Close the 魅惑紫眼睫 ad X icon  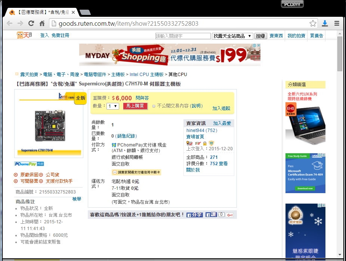pyautogui.click(x=324, y=205)
